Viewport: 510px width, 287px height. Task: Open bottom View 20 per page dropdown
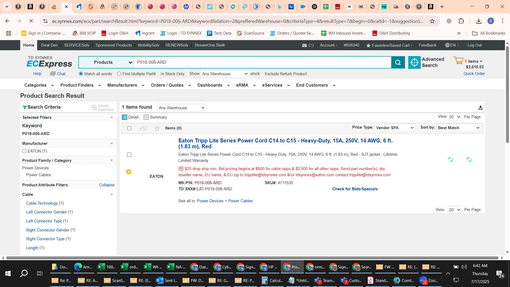point(454,210)
